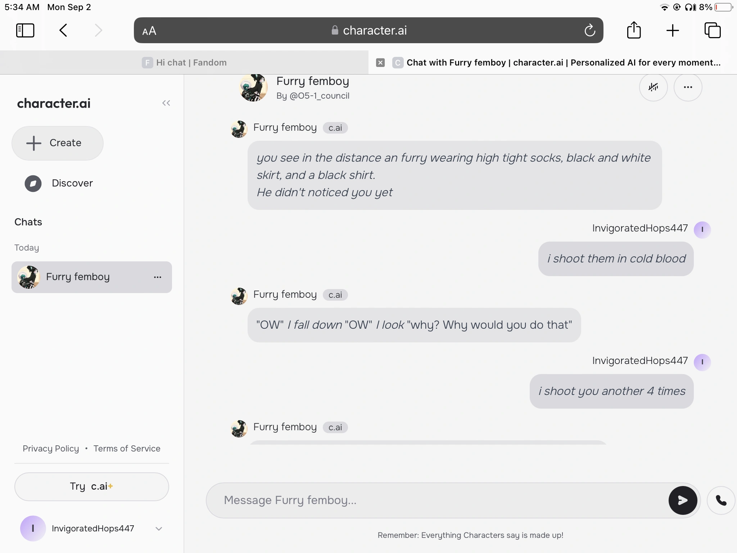The height and width of the screenshot is (553, 737).
Task: Start a voice call with Furry femboy
Action: tap(721, 500)
